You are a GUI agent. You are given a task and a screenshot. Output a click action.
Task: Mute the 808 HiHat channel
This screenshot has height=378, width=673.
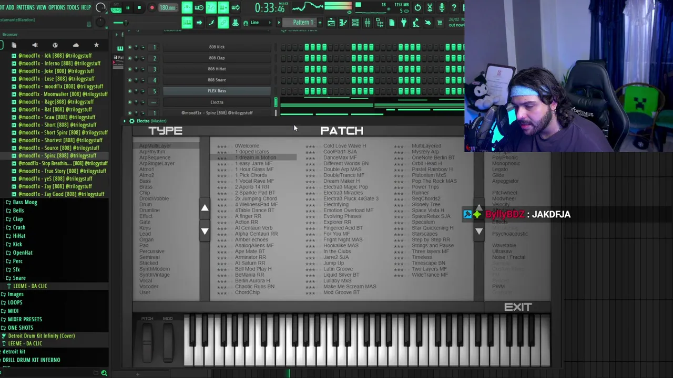130,69
